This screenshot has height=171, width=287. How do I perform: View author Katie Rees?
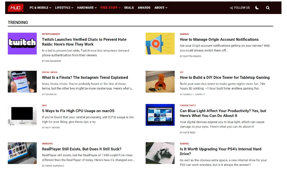(189, 133)
